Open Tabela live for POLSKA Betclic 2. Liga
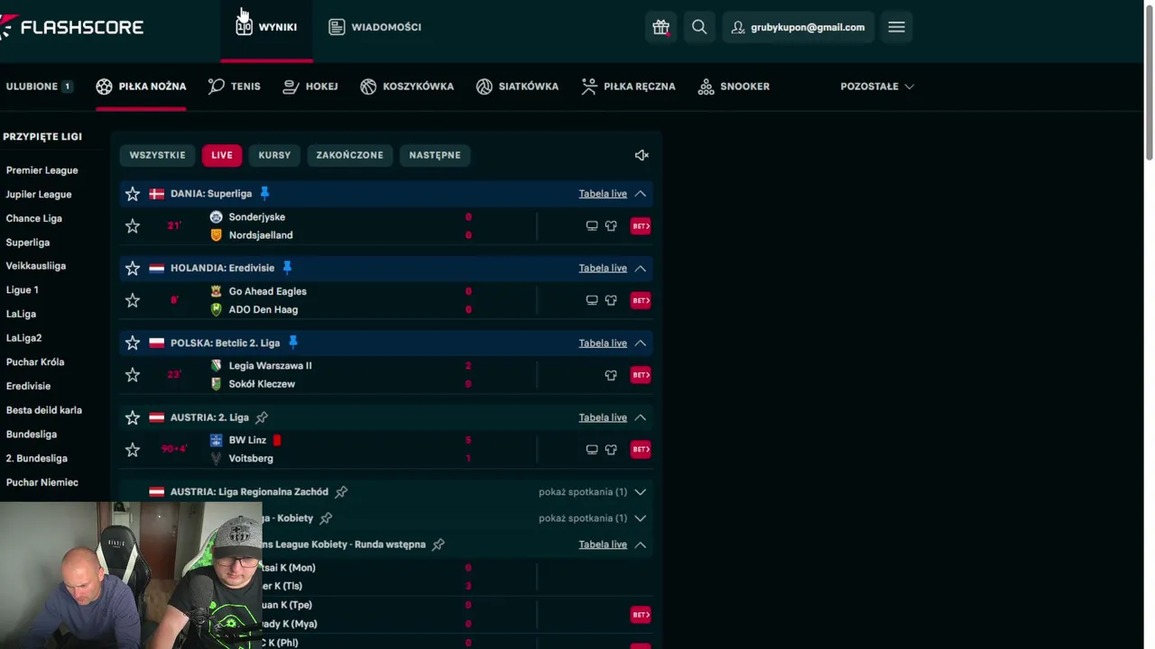 point(603,343)
